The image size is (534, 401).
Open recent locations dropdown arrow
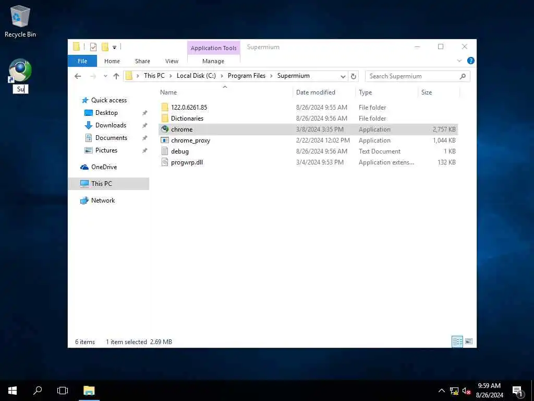coord(105,76)
